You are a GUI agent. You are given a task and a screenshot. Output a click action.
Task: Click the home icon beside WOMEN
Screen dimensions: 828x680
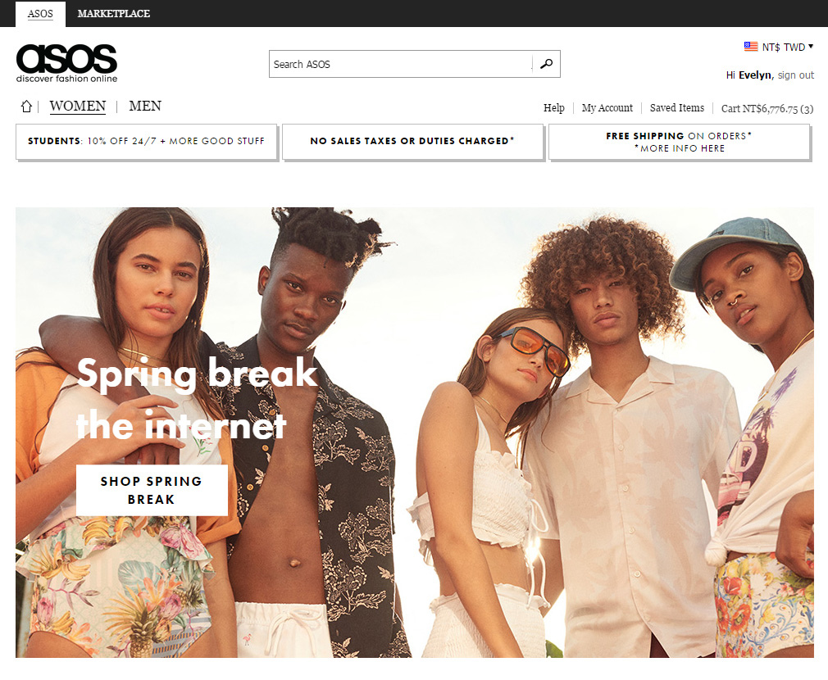click(26, 107)
